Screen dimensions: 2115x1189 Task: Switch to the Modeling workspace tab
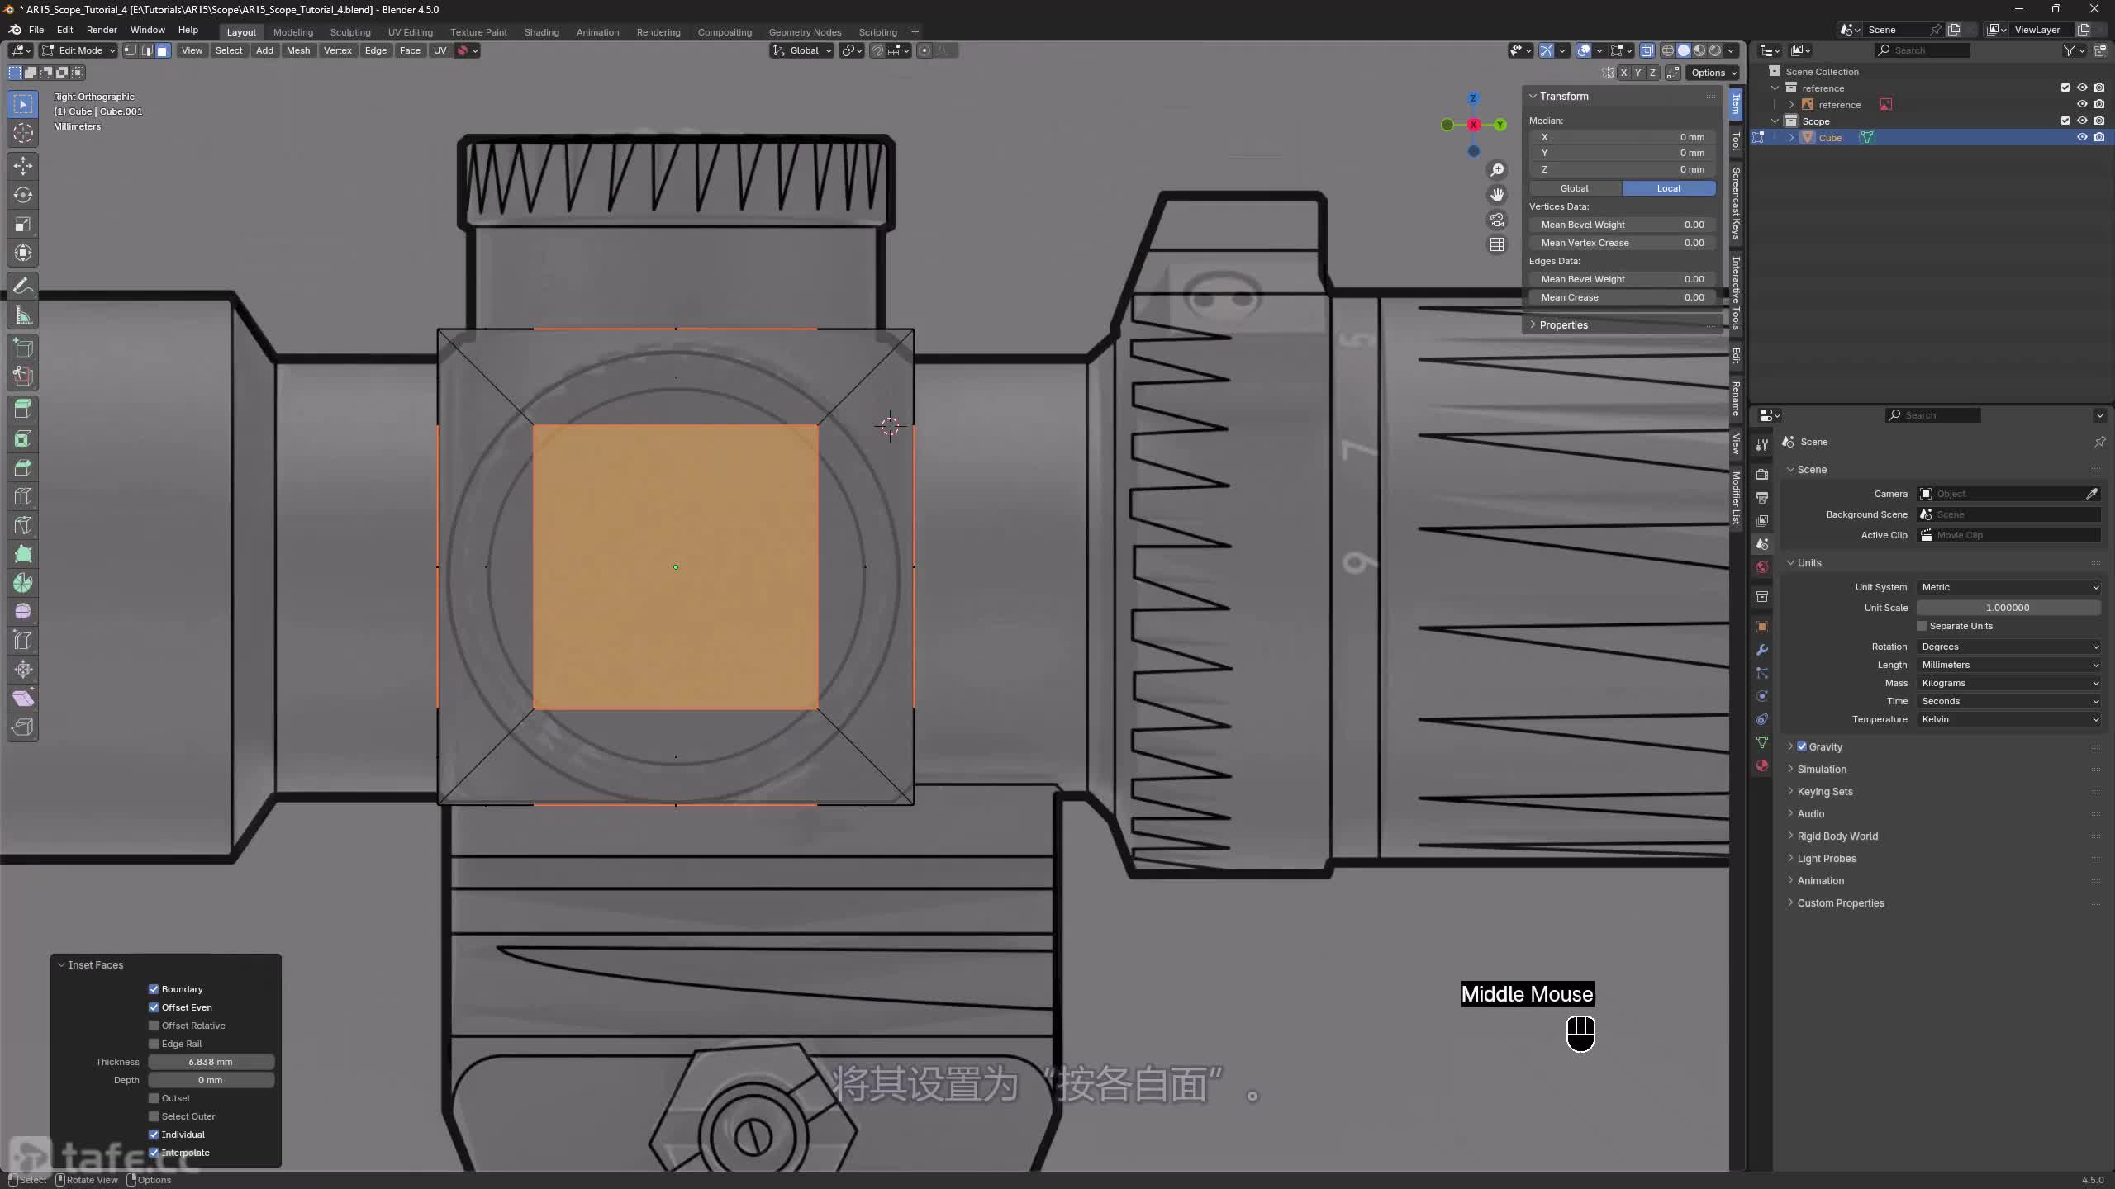click(x=293, y=32)
